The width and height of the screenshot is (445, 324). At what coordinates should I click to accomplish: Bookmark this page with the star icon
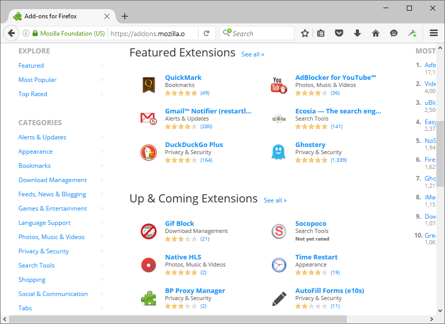305,34
